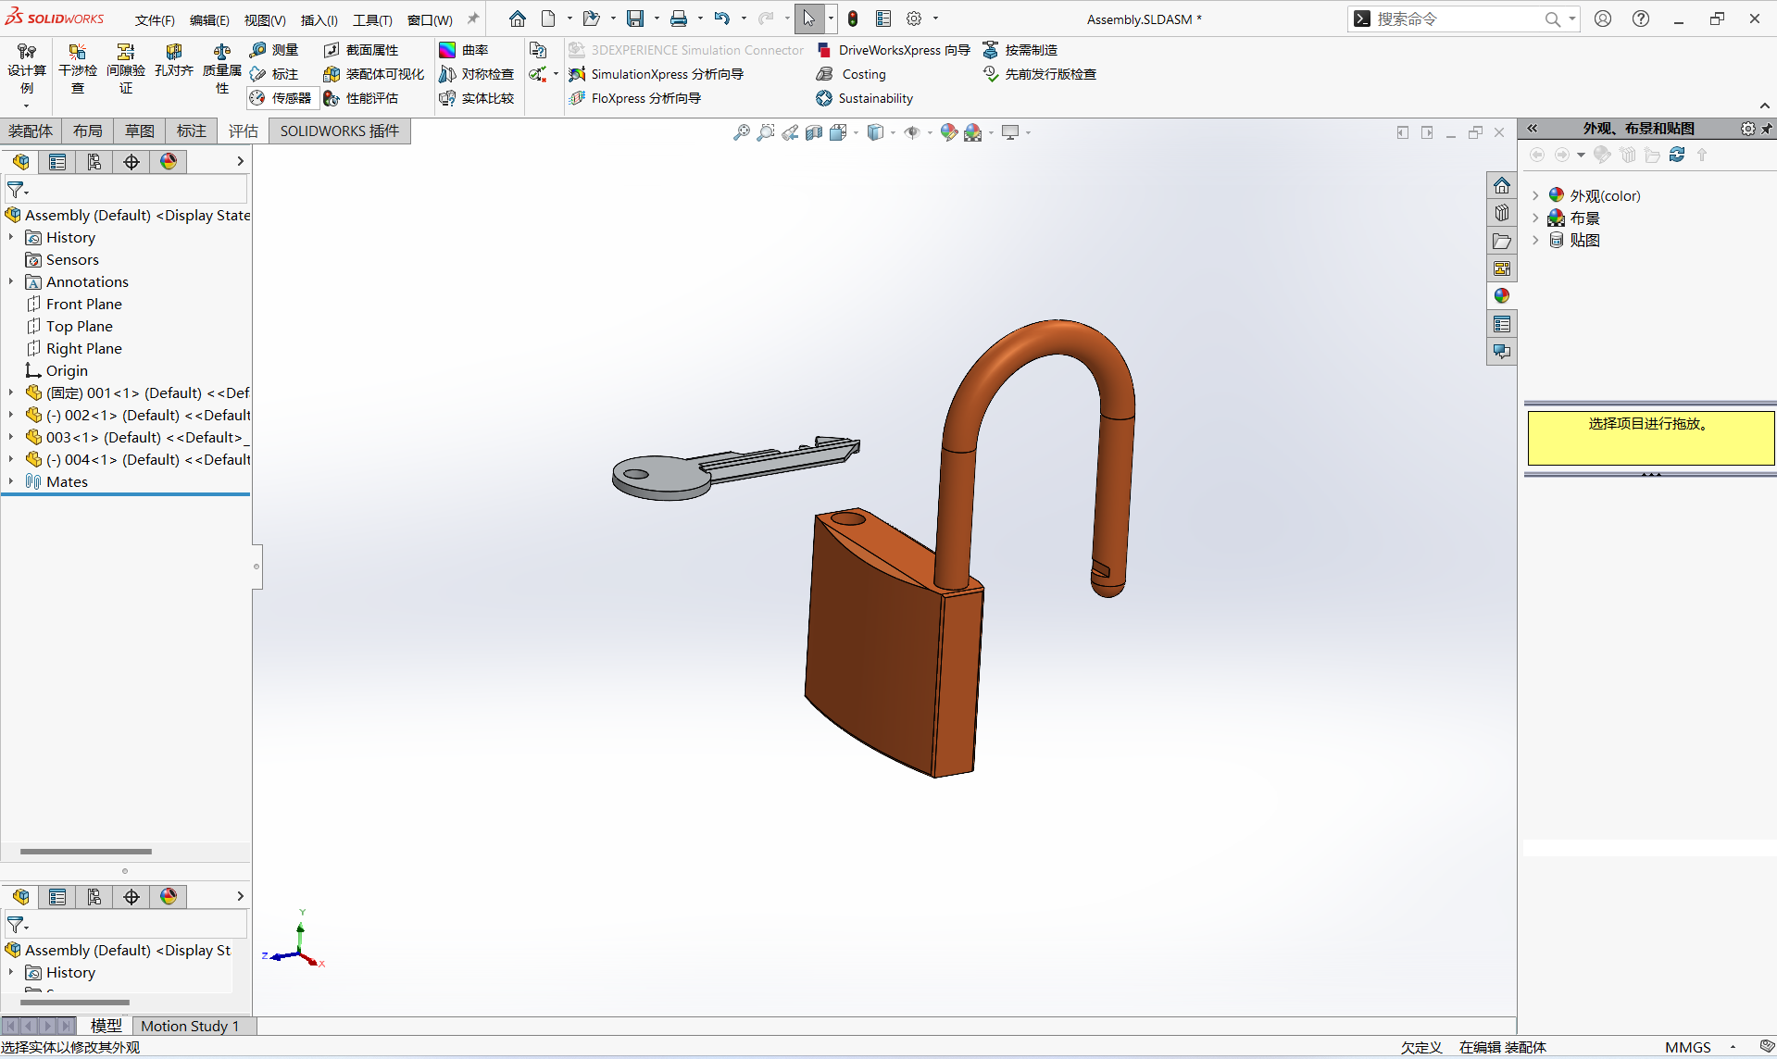Switch to PropertyManager tab in upper feature panel
Viewport: 1777px width, 1059px height.
coord(57,162)
